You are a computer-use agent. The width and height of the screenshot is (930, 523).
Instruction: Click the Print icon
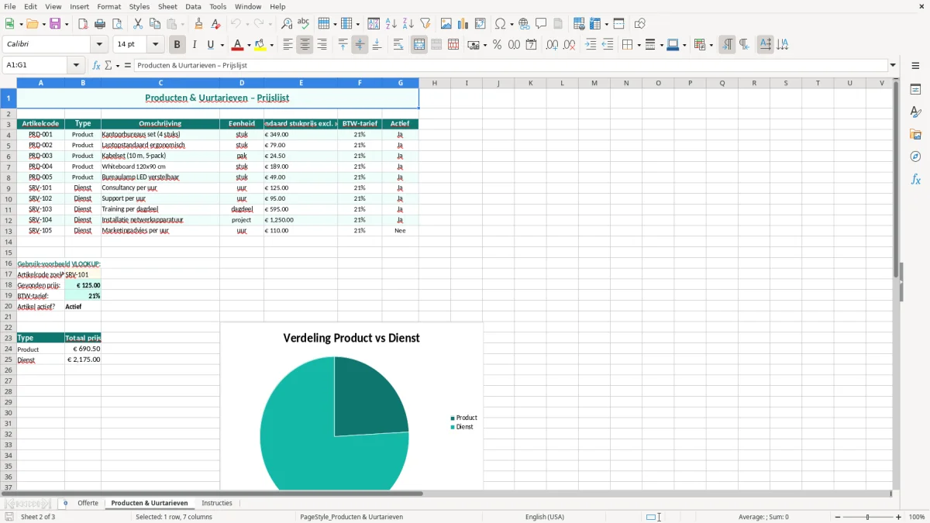pos(100,24)
